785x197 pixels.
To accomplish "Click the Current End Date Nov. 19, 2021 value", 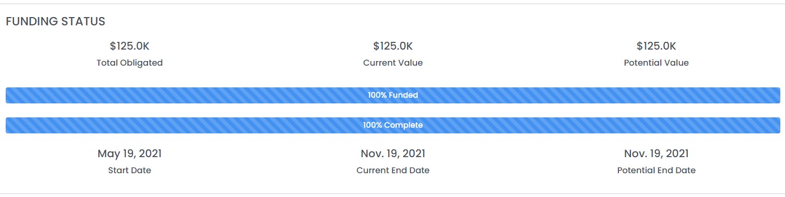I will pyautogui.click(x=393, y=154).
